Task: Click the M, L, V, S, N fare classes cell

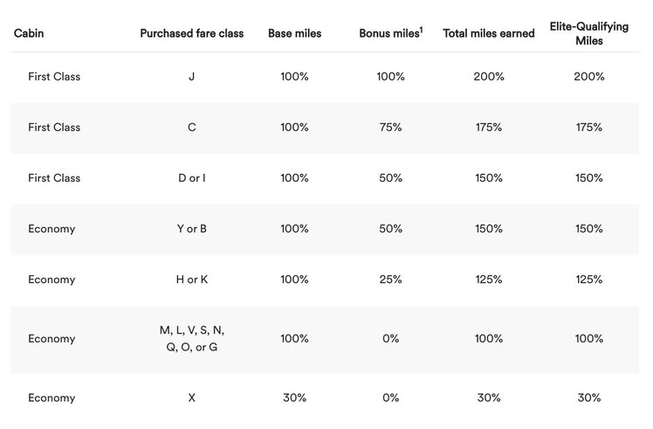Action: pos(191,338)
